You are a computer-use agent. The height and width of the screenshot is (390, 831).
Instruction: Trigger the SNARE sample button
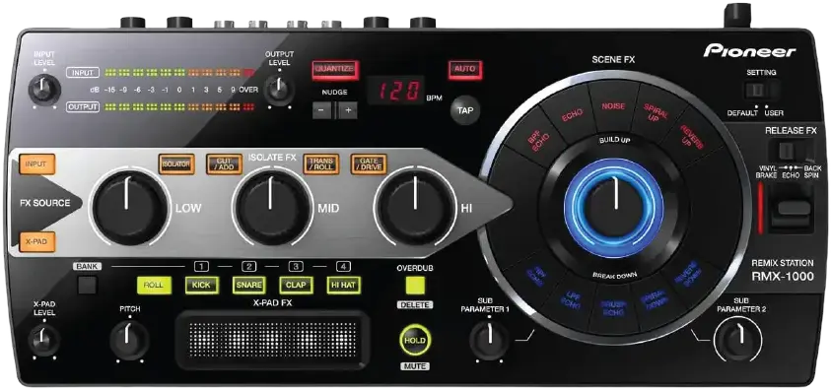(x=248, y=286)
